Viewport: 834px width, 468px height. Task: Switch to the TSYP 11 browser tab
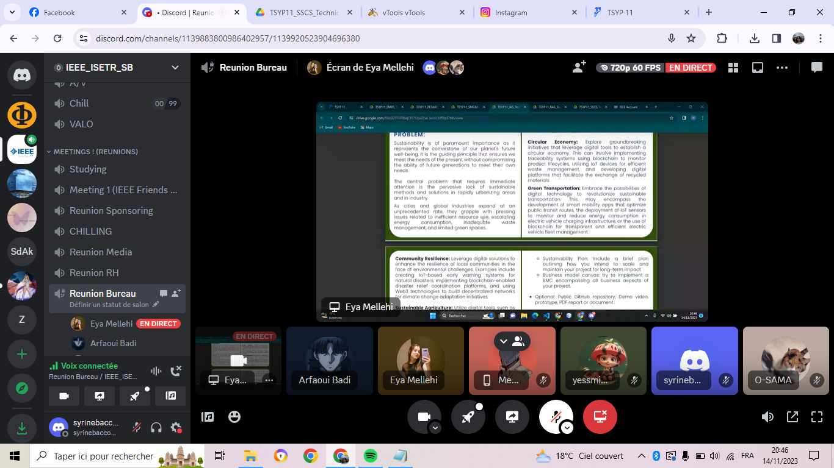click(x=641, y=12)
